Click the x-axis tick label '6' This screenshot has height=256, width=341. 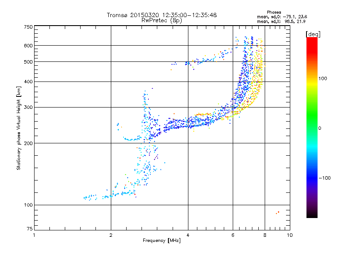pos(233,235)
